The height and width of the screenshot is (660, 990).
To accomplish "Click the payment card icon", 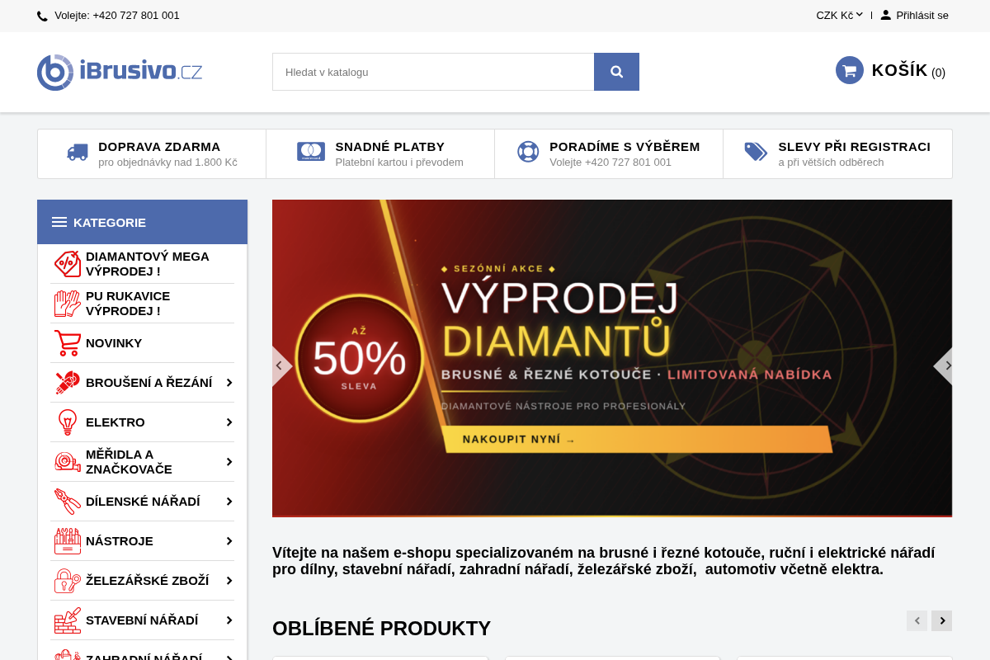I will click(x=311, y=151).
